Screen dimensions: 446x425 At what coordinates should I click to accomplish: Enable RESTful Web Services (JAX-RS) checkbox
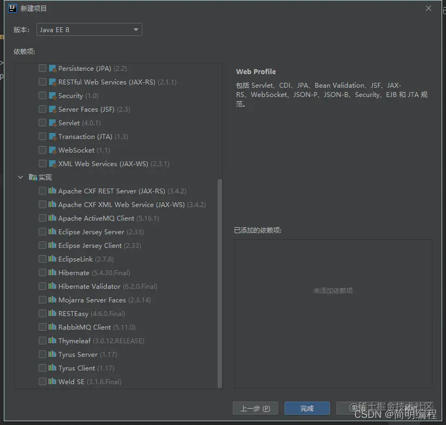pos(43,82)
